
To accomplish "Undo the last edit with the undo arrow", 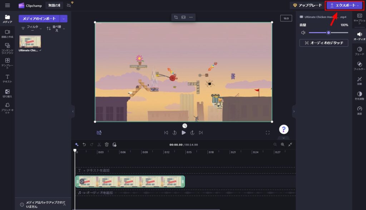I will [85, 145].
